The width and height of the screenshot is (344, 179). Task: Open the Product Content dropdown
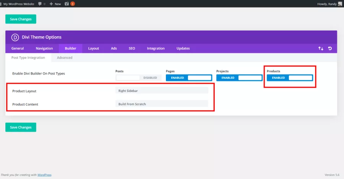(x=162, y=104)
